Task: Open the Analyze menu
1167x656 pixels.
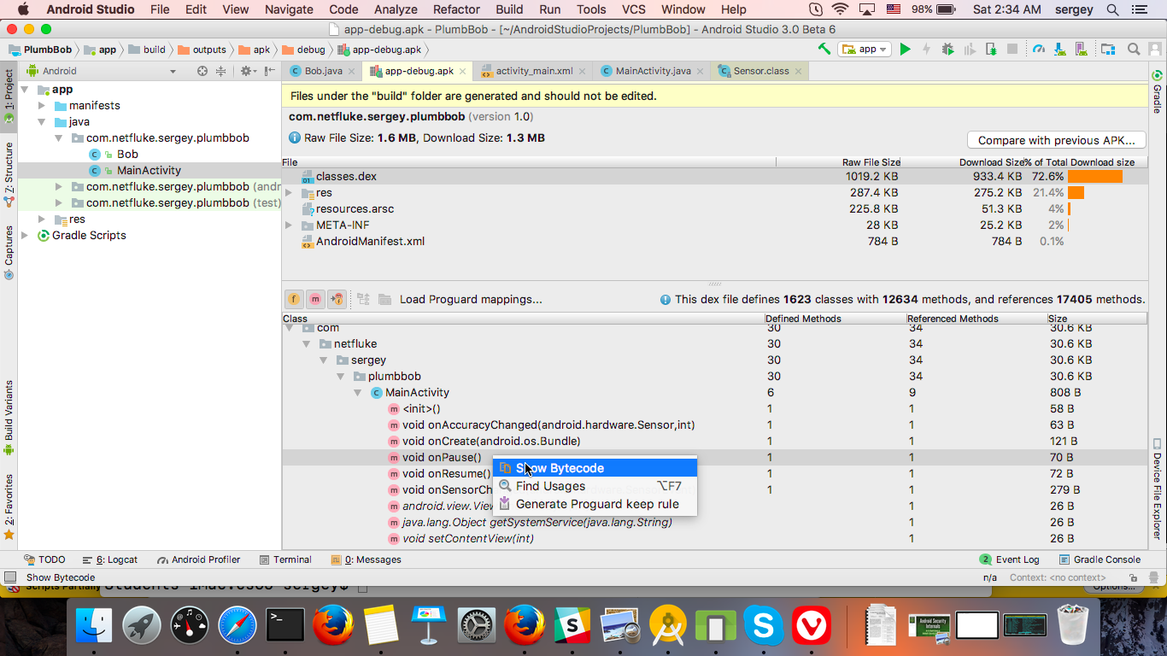Action: (396, 9)
